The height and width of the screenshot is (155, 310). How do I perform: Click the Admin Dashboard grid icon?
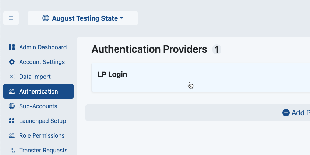pos(12,47)
